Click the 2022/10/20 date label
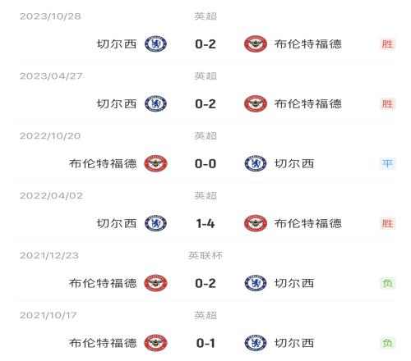Screen dimensions: 411x361 point(50,136)
